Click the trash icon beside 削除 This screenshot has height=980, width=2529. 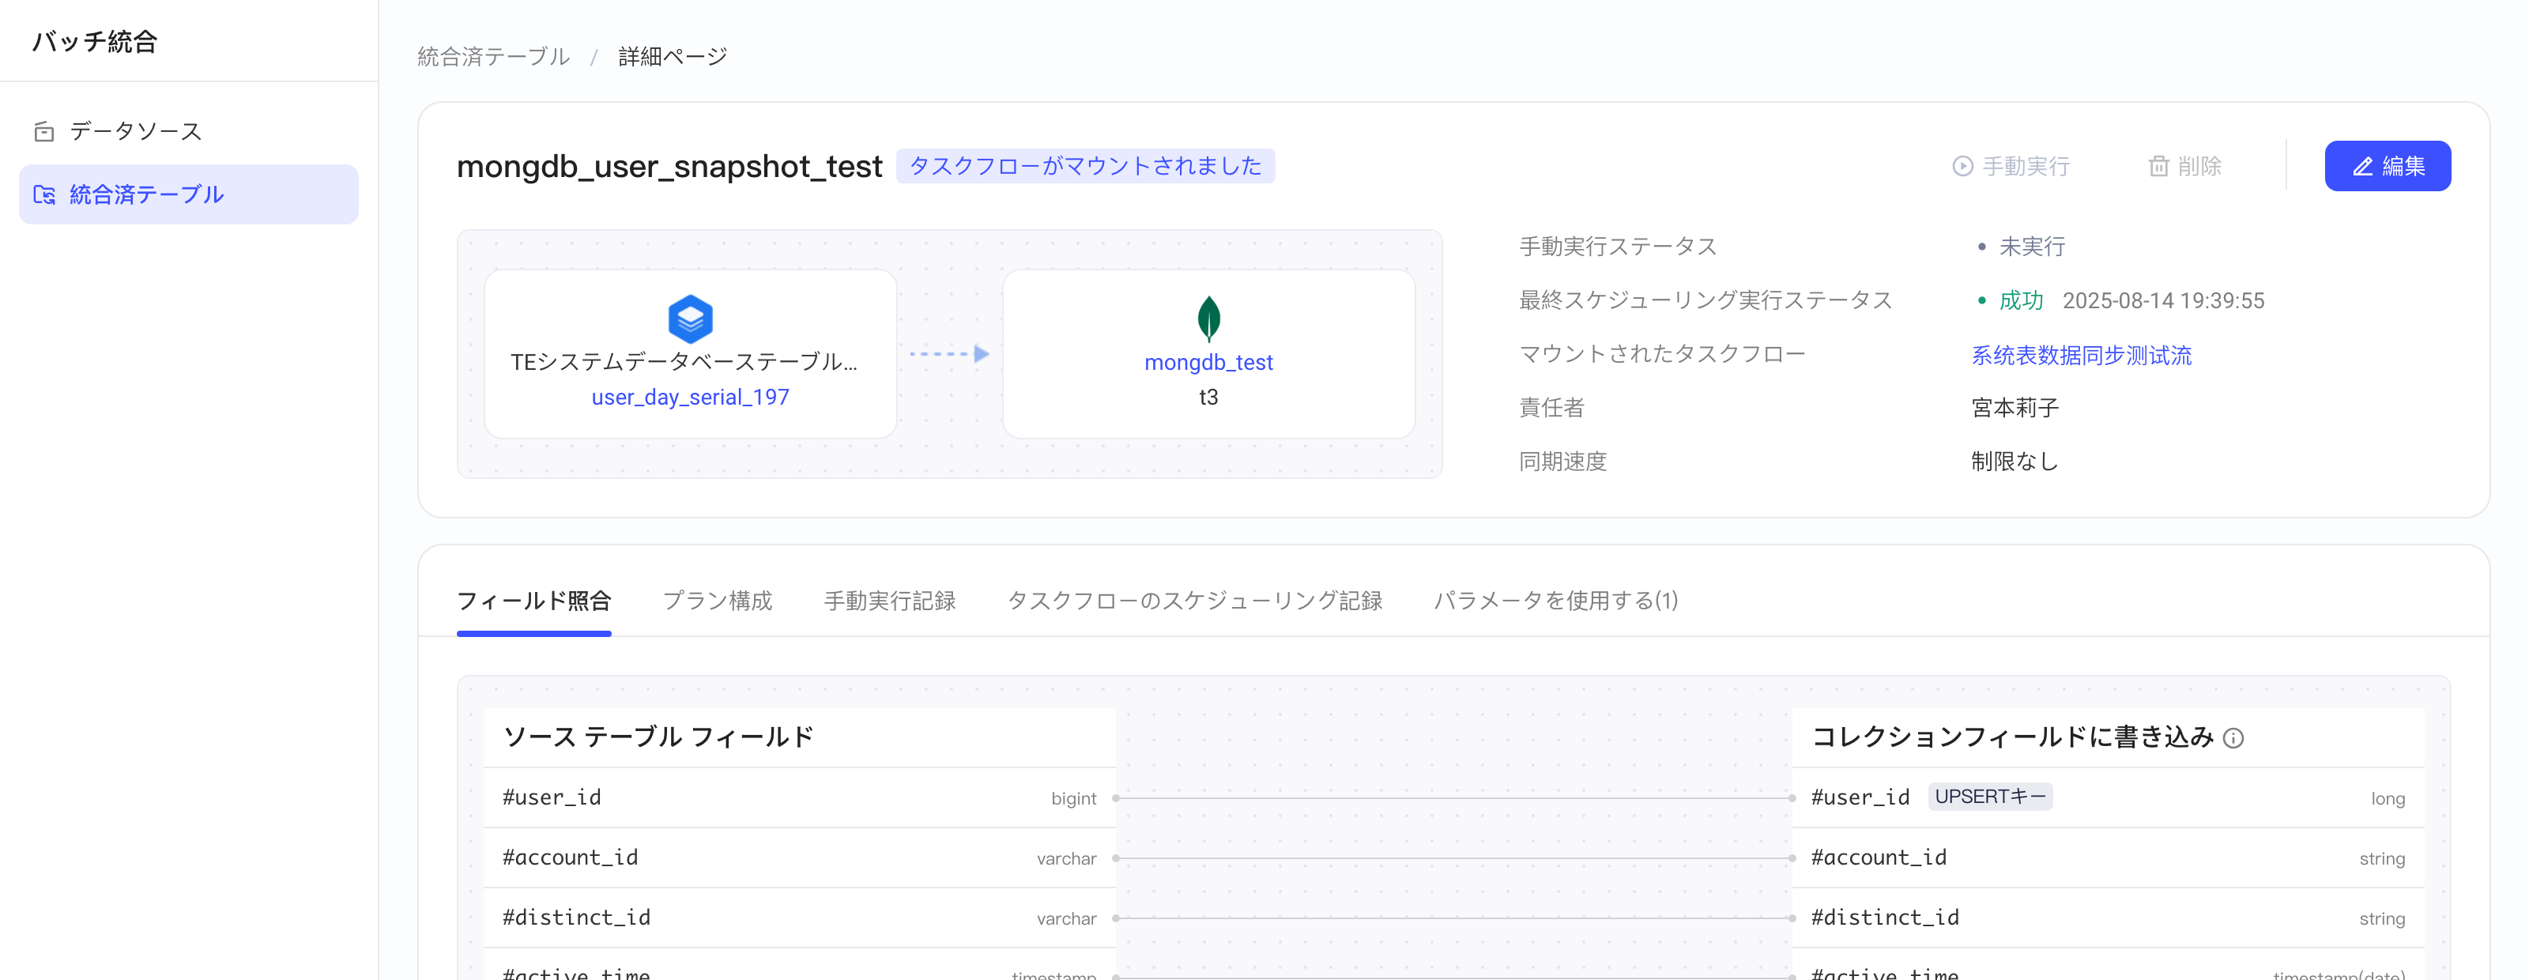tap(2158, 167)
